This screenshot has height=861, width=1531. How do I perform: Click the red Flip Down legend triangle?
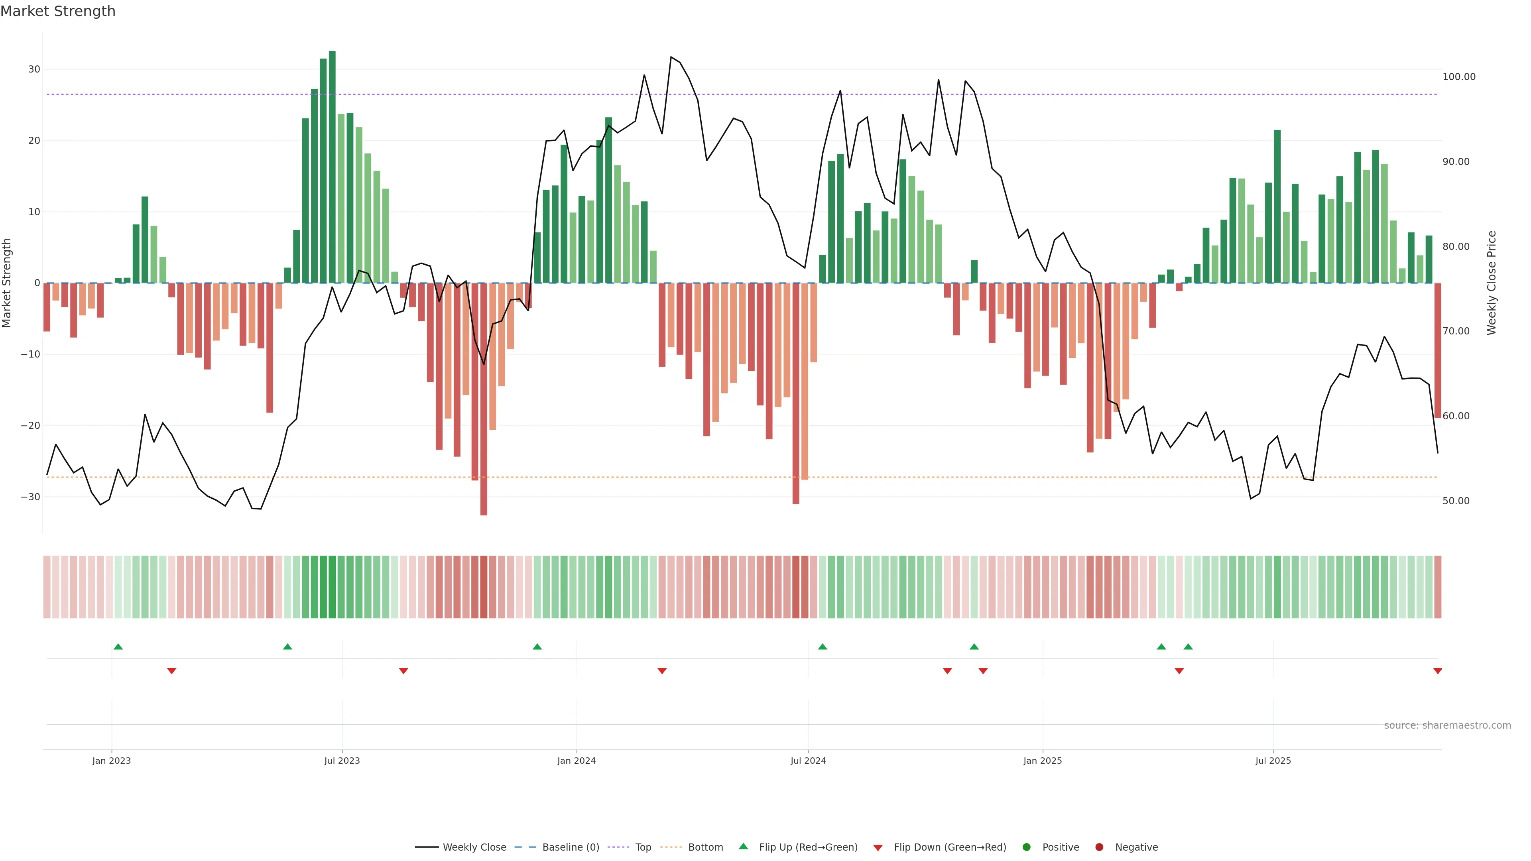pos(878,848)
